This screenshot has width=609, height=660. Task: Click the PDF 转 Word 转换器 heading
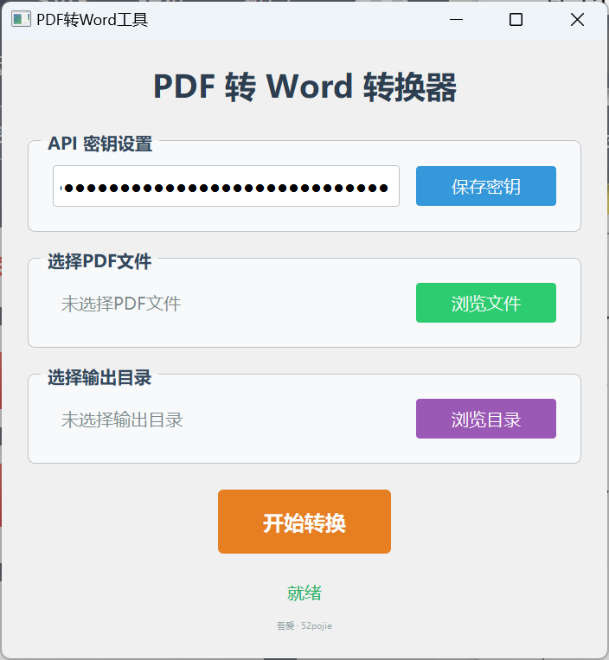point(304,87)
